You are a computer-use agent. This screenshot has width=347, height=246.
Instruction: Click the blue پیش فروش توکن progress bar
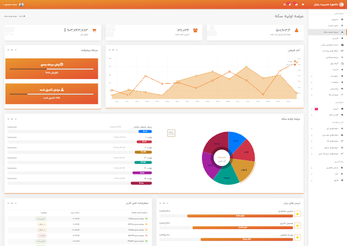(x=145, y=131)
